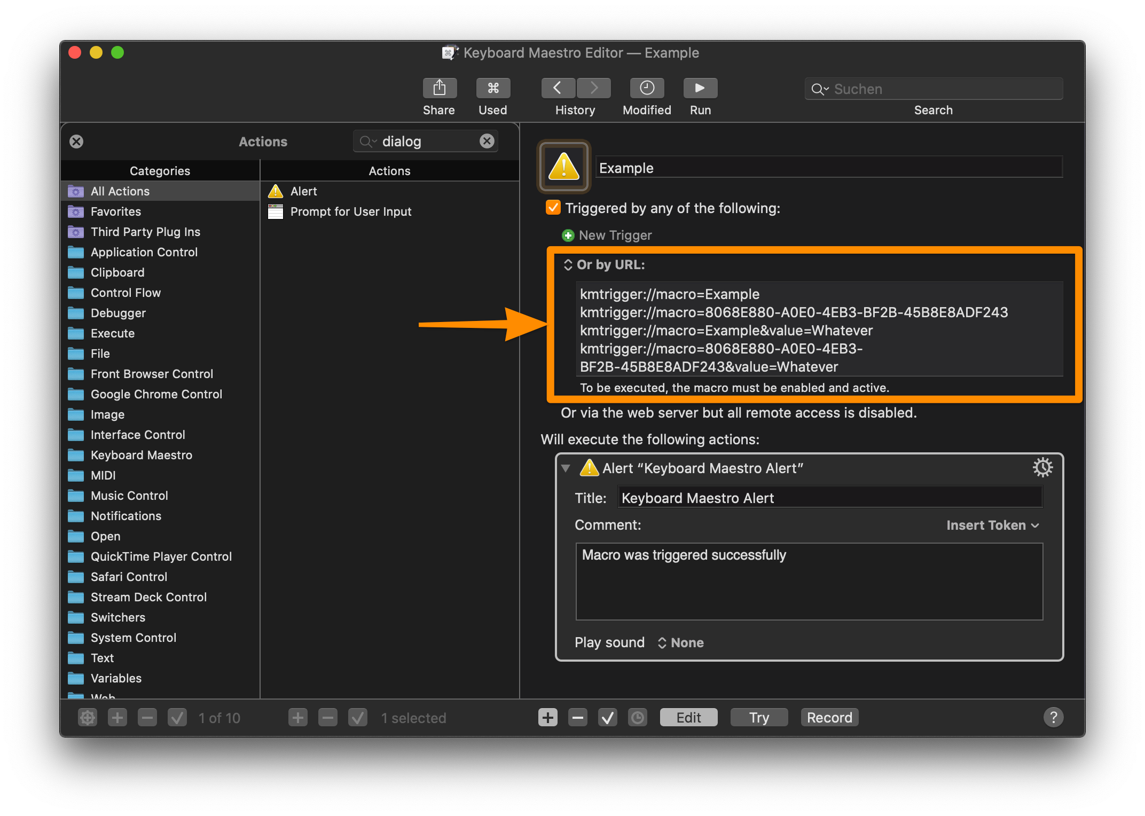
Task: Select Keyboard Maestro category
Action: pos(160,455)
